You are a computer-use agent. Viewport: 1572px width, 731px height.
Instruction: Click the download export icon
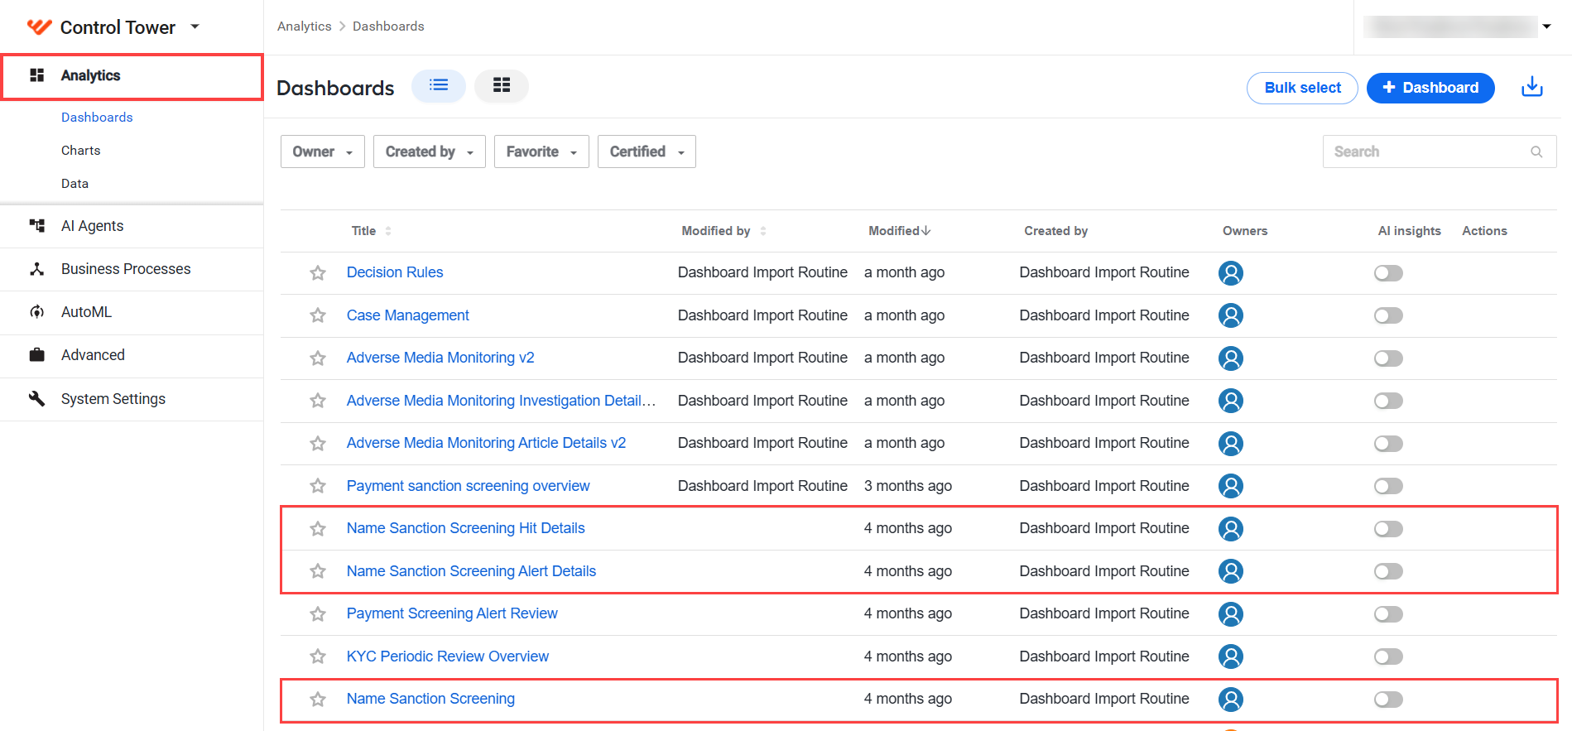(x=1532, y=87)
